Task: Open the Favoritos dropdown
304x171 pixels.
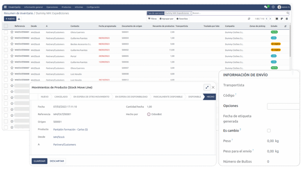Action: pos(182,19)
